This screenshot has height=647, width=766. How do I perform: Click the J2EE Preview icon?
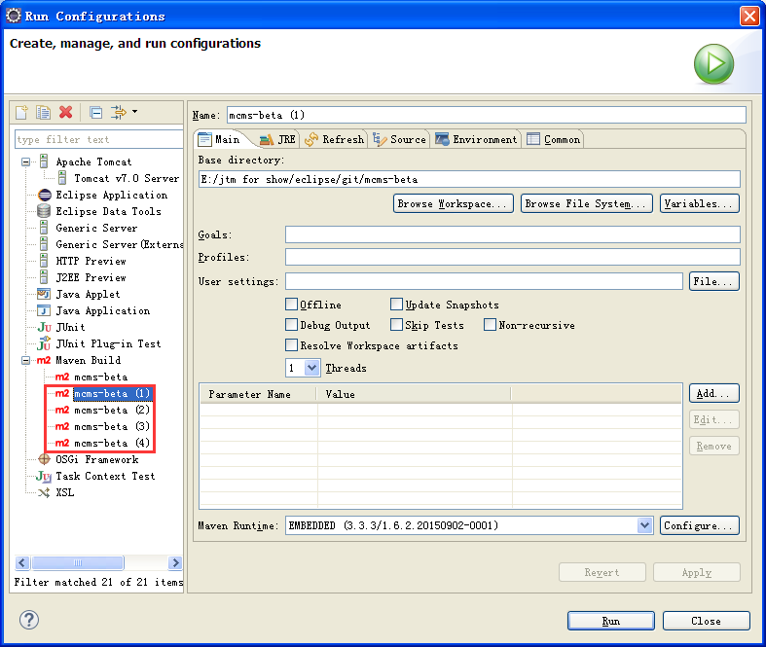[44, 278]
